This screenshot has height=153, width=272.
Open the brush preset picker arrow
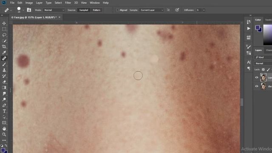(23, 10)
